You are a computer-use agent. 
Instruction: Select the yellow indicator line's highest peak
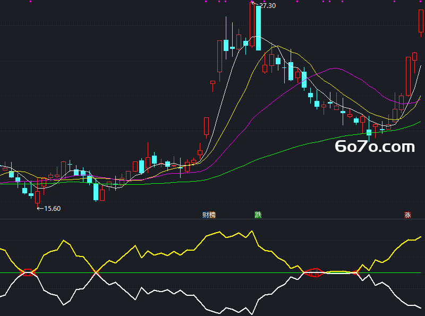(252, 231)
